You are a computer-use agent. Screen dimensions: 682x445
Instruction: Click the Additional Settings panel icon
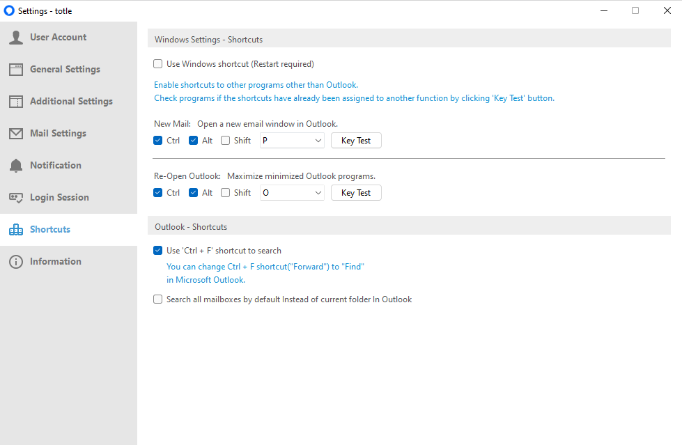pyautogui.click(x=16, y=102)
